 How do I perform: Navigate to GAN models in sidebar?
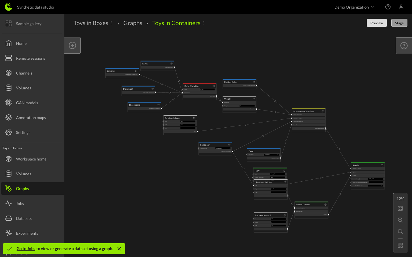pos(27,103)
